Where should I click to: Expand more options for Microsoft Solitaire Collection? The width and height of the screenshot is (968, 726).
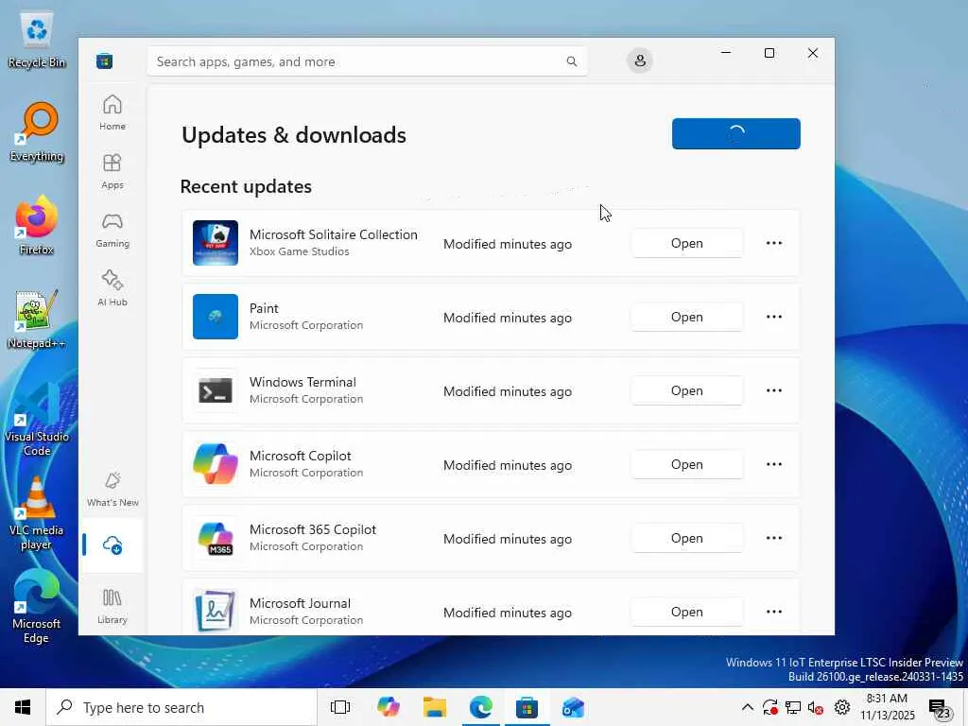[774, 243]
